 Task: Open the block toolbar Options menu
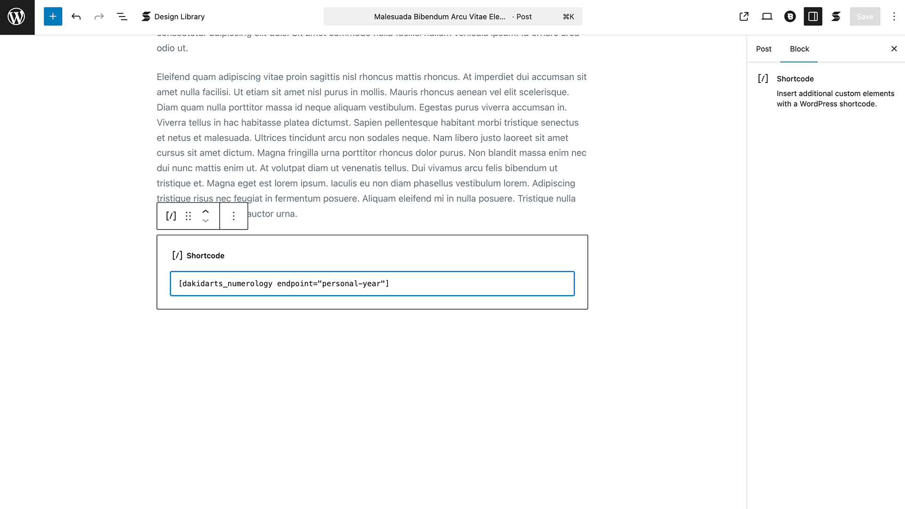click(234, 216)
